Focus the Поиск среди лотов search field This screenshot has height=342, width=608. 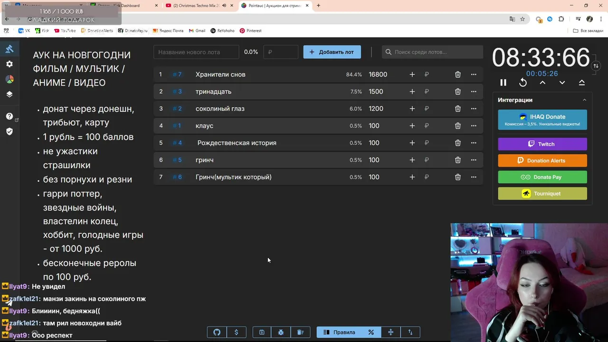click(x=433, y=52)
